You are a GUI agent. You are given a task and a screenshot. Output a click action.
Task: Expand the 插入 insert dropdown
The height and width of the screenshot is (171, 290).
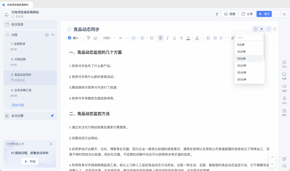click(75, 38)
